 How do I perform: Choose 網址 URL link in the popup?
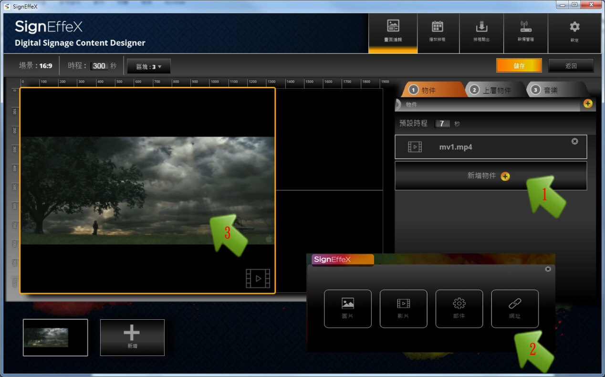(x=515, y=308)
